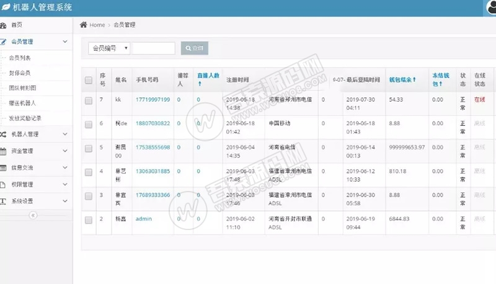Click the leaf logo icon in header
The image size is (496, 284).
[5, 7]
